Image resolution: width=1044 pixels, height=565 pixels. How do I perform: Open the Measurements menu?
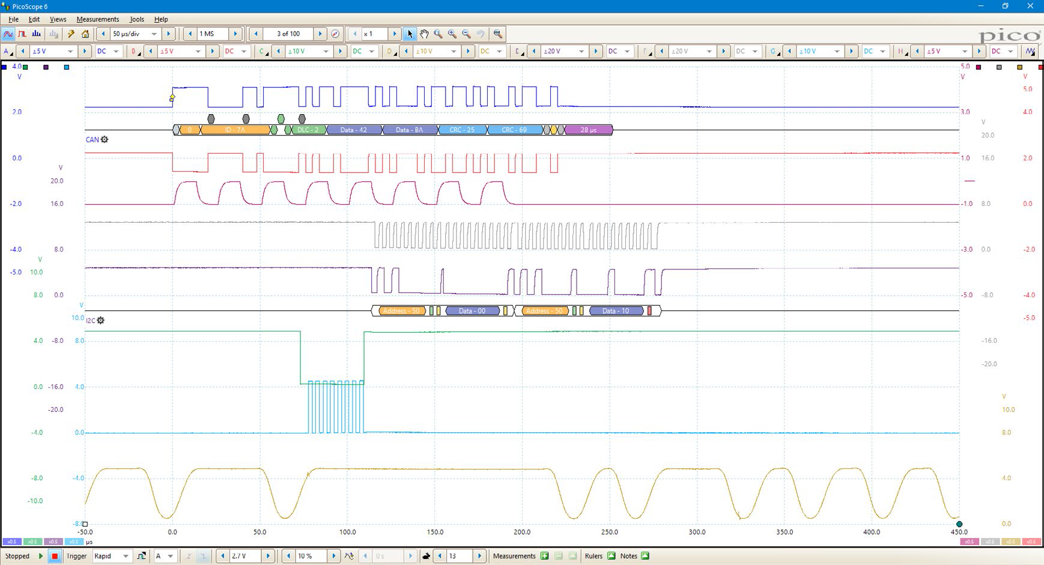tap(97, 19)
